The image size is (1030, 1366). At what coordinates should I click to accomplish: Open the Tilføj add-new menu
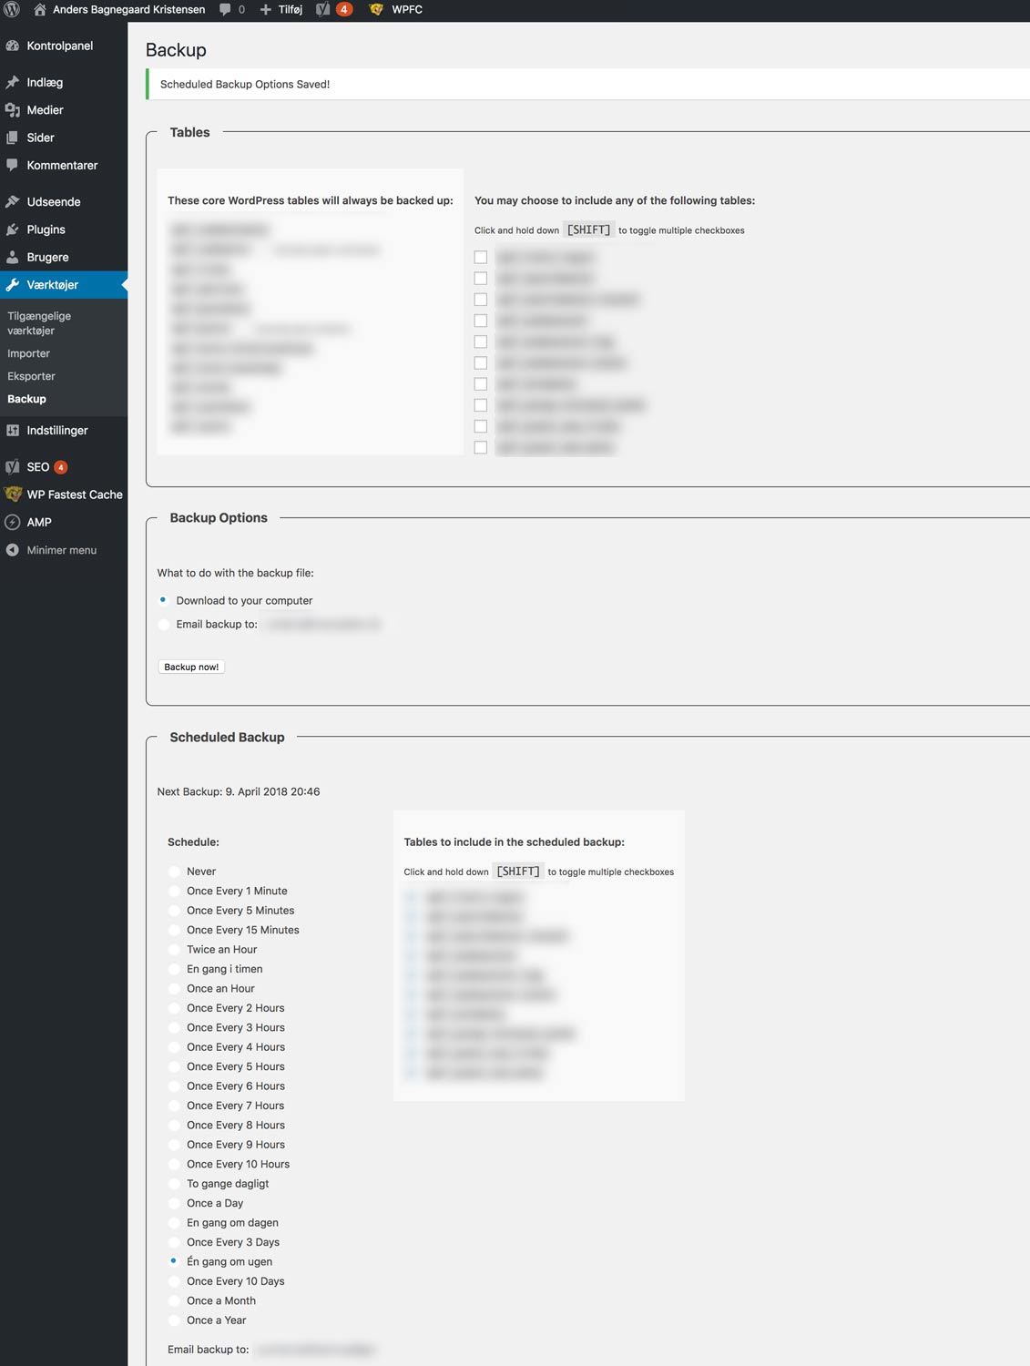281,10
